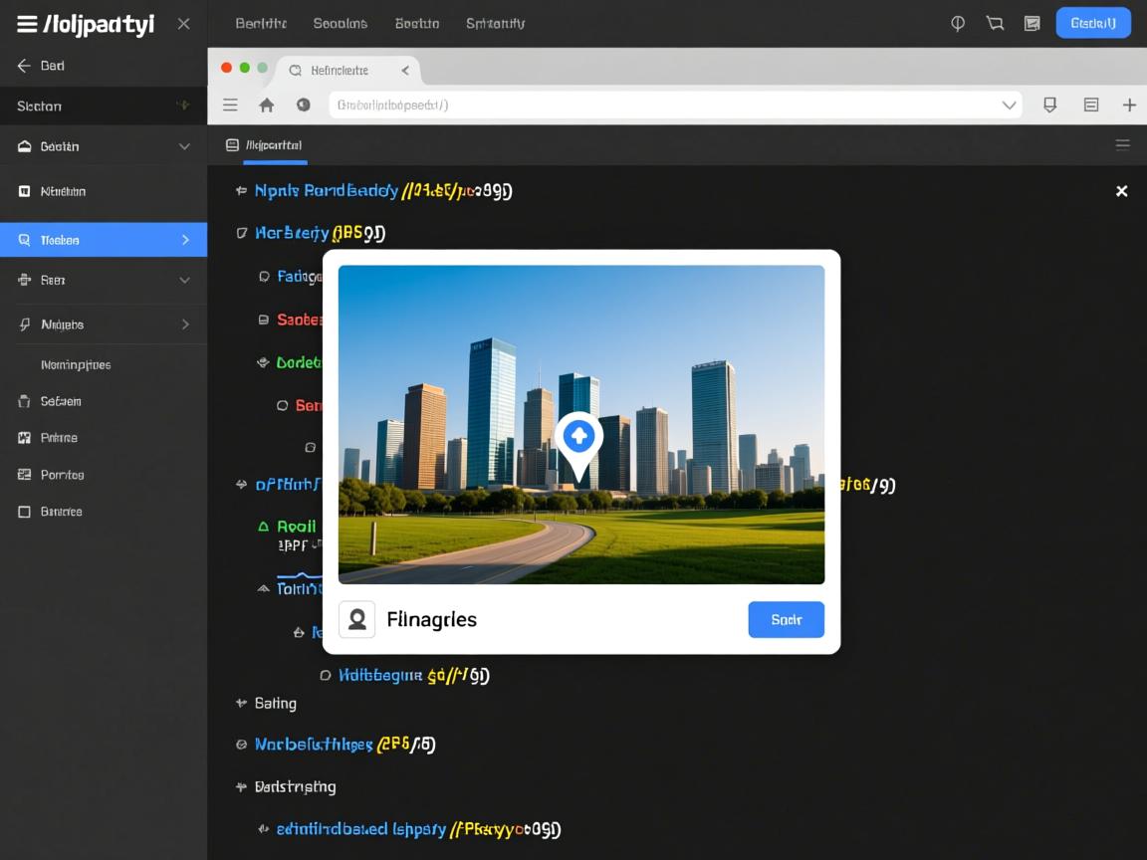The height and width of the screenshot is (860, 1147).
Task: Click the reader view icon in the browser toolbar
Action: pyautogui.click(x=1091, y=105)
